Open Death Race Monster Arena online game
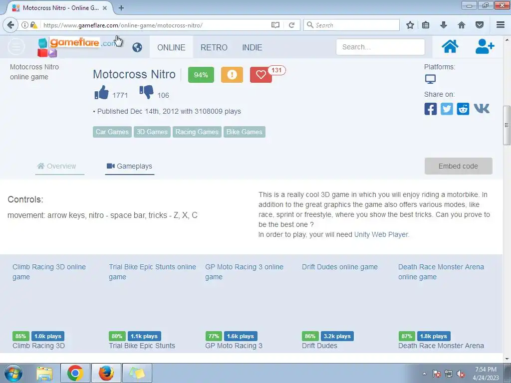Screen dimensions: 511x383 pos(441,272)
